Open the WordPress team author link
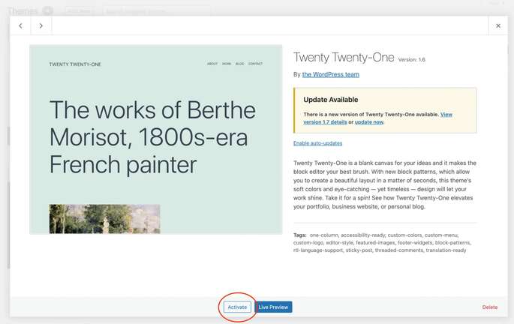This screenshot has height=324, width=514. pyautogui.click(x=330, y=74)
